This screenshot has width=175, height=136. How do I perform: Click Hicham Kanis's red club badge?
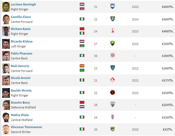point(113,31)
